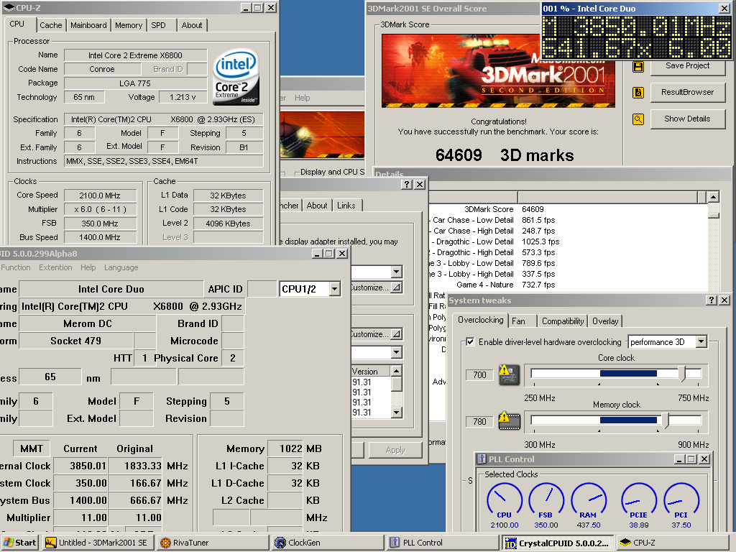Switch to PLL Control on the taskbar
Screen dimensions: 736x552
(x=441, y=543)
